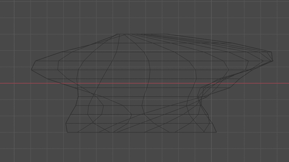Click the bottom-right corner vertex of the mesh base

tap(216, 132)
